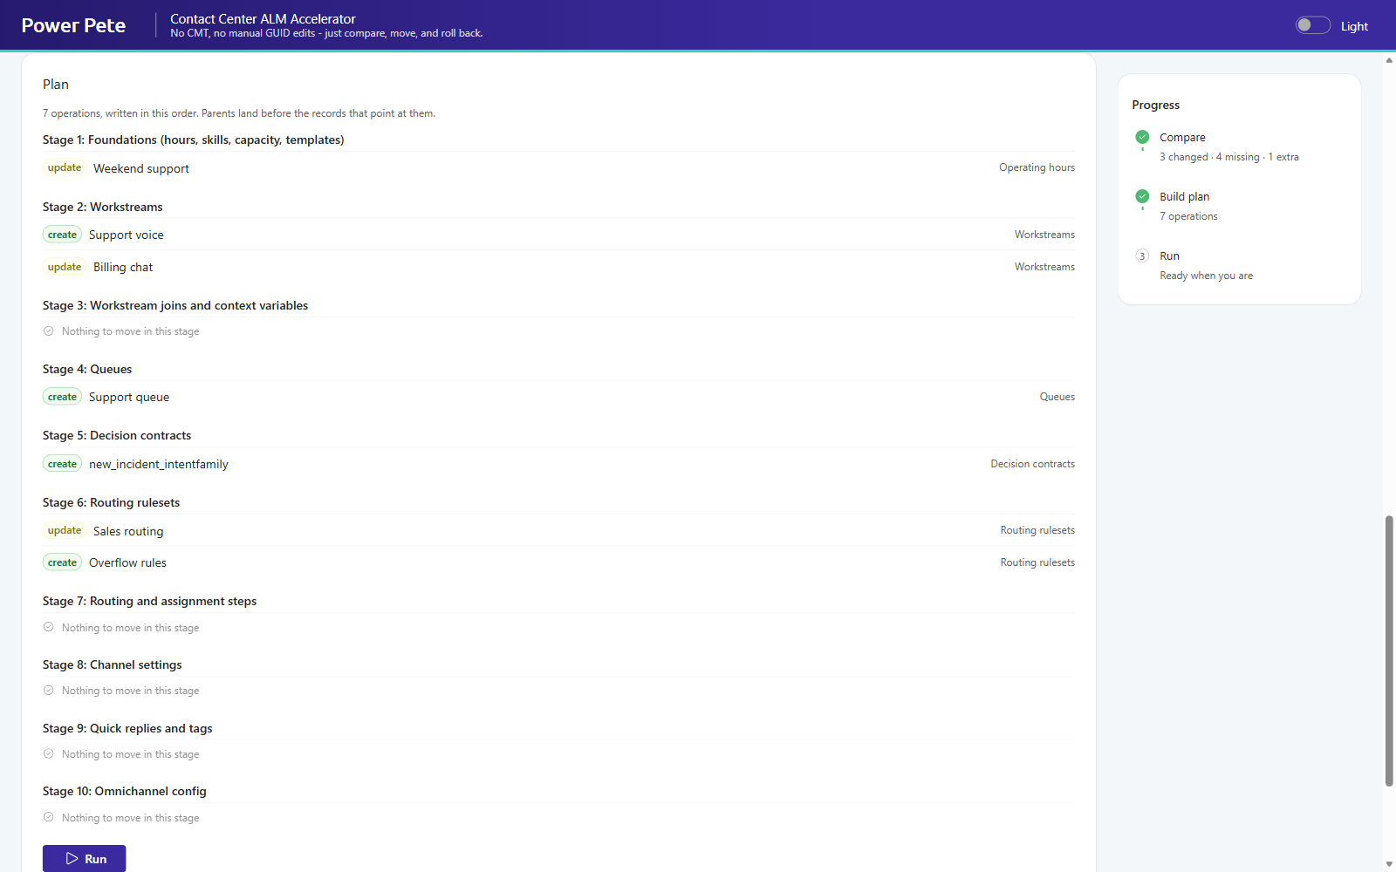The image size is (1396, 872).
Task: Click the Stage 3 nothing-to-move check icon
Action: (x=49, y=331)
